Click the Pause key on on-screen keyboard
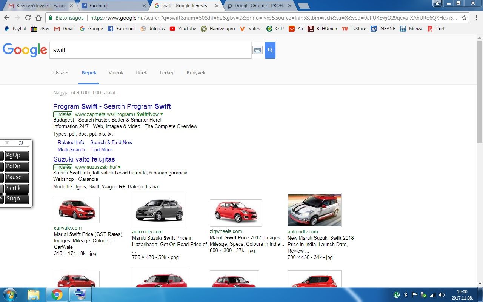Image resolution: width=483 pixels, height=302 pixels. [17, 177]
